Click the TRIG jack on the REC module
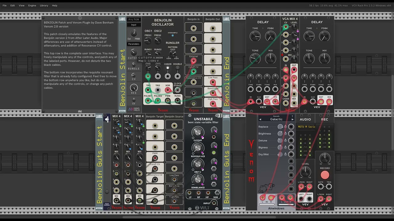Image resolution: width=394 pixels, height=221 pixels. coord(329,186)
